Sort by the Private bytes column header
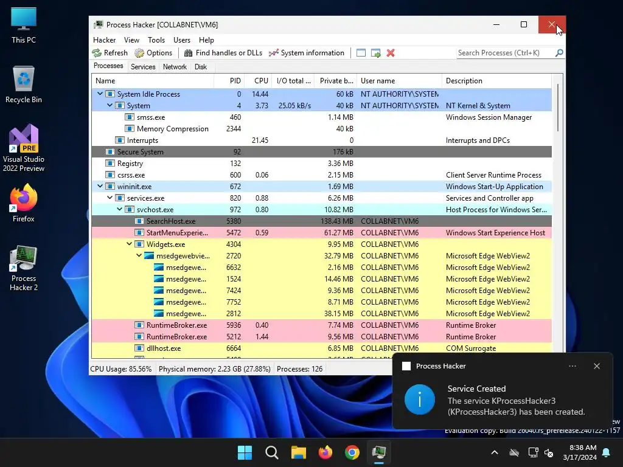Screen dimensions: 623x467 click(335, 81)
